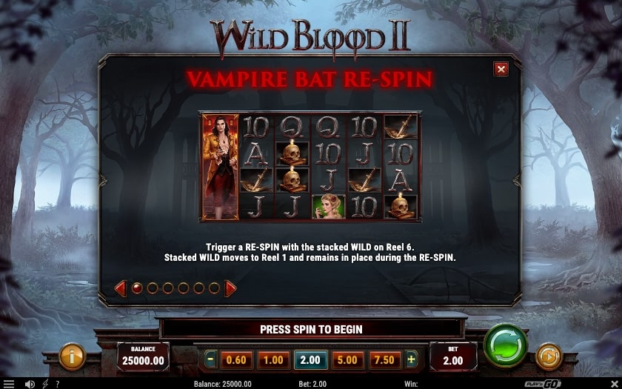This screenshot has height=389, width=622.
Task: Go to the previous info page arrow
Action: pos(121,288)
